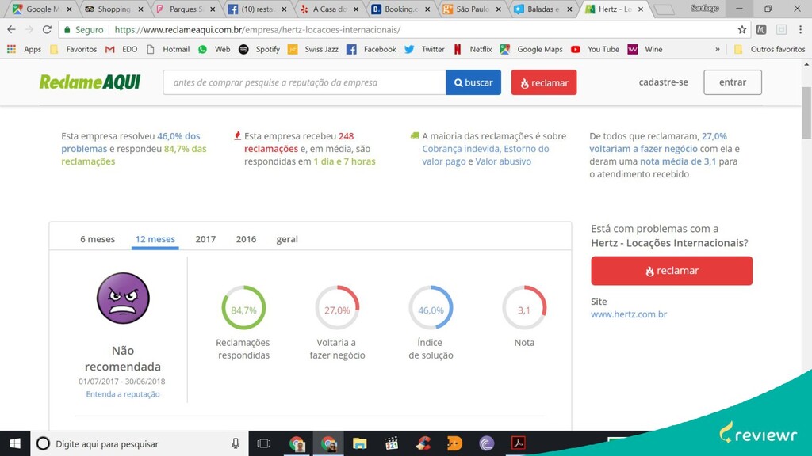
Task: Open the Facebook bookmark
Action: click(372, 49)
